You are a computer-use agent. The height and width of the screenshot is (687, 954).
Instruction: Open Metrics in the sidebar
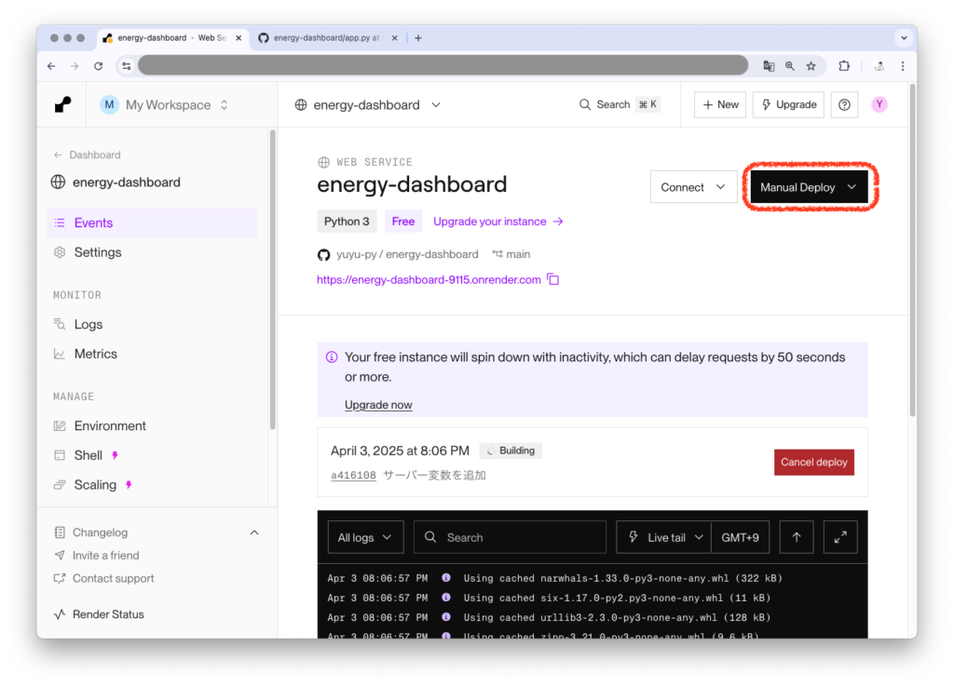(x=152, y=353)
